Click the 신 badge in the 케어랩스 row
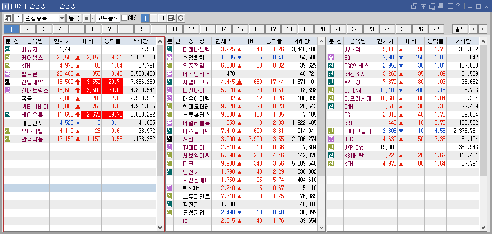This screenshot has height=234, width=492. [x=8, y=58]
